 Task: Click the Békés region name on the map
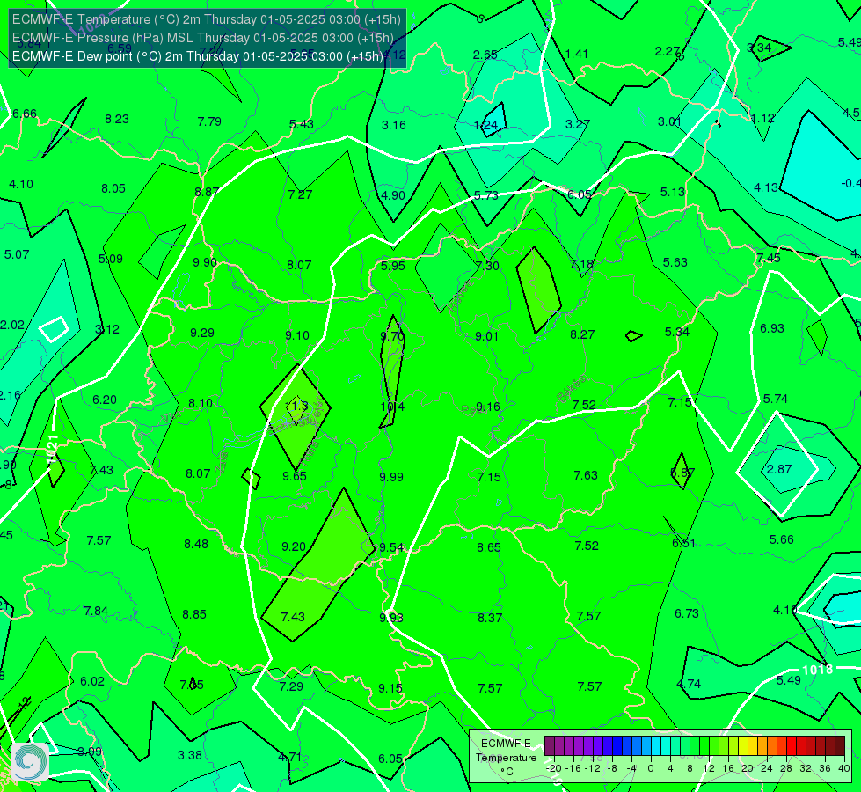pyautogui.click(x=572, y=389)
